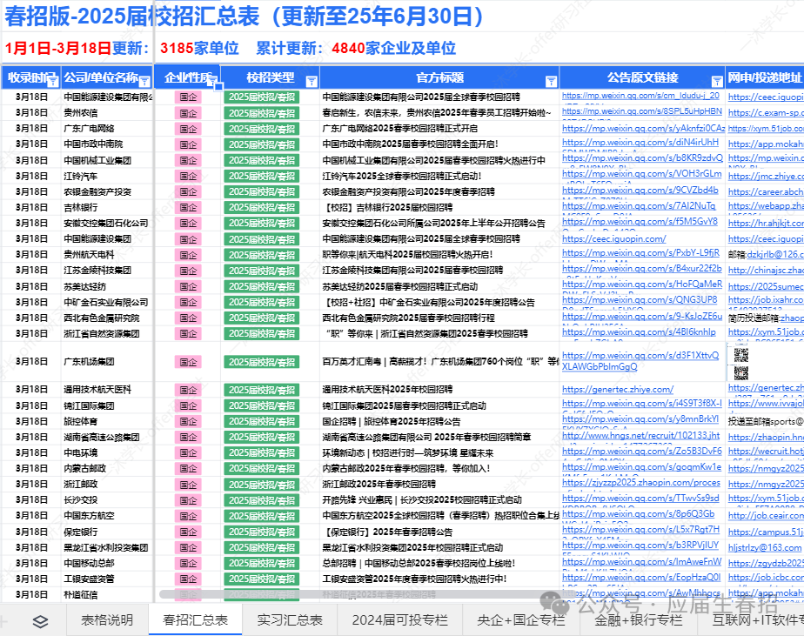Image resolution: width=804 pixels, height=636 pixels.
Task: Open 网申 link http://job.ceair.co for 中国东方航空
Action: pos(766,515)
